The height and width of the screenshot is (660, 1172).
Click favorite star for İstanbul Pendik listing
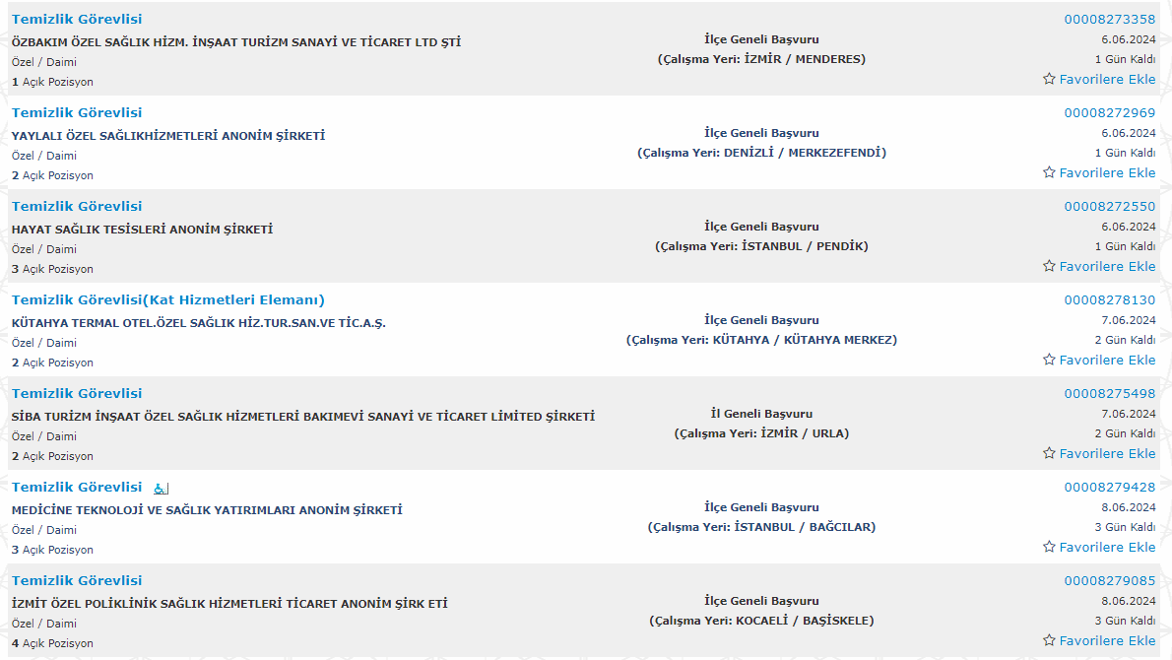point(1049,265)
